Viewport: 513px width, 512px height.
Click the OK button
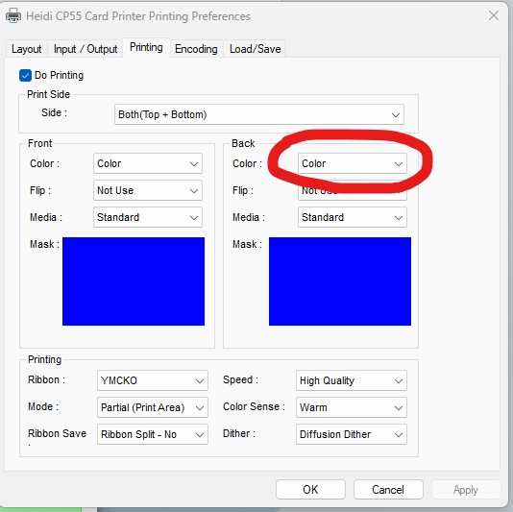coord(310,490)
